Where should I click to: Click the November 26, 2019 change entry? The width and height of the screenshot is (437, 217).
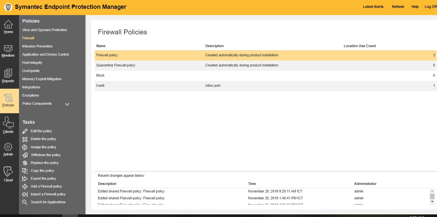click(x=264, y=198)
